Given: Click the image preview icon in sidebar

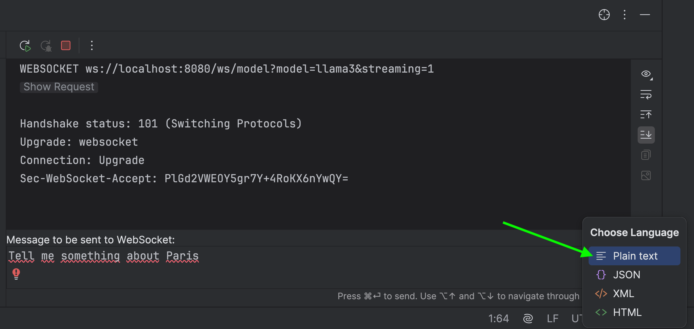Looking at the screenshot, I should point(646,175).
